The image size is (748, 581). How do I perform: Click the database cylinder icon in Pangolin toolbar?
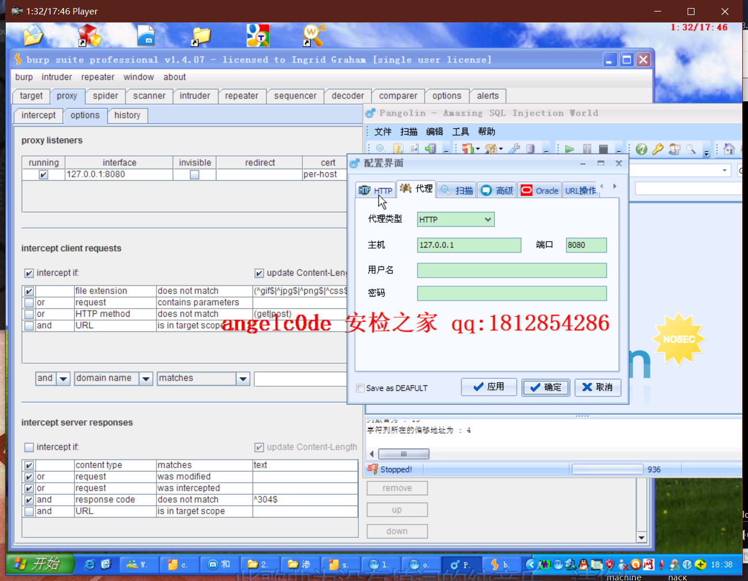point(531,149)
